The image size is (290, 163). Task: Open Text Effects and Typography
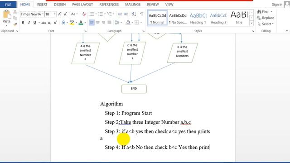tap(63, 23)
